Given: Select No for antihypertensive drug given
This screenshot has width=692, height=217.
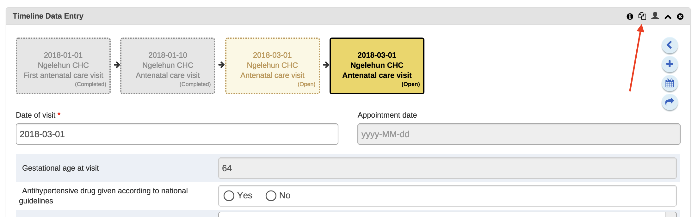Looking at the screenshot, I should [271, 196].
